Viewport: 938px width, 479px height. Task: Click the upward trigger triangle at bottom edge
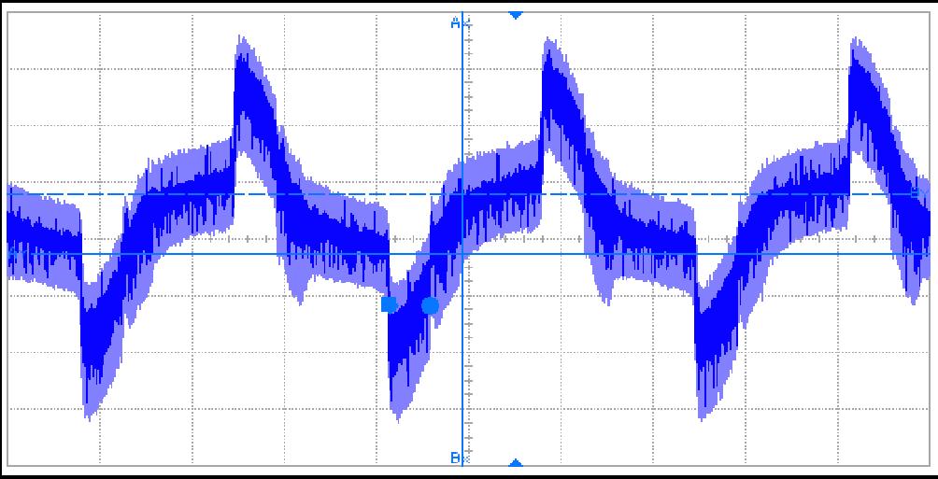point(516,463)
